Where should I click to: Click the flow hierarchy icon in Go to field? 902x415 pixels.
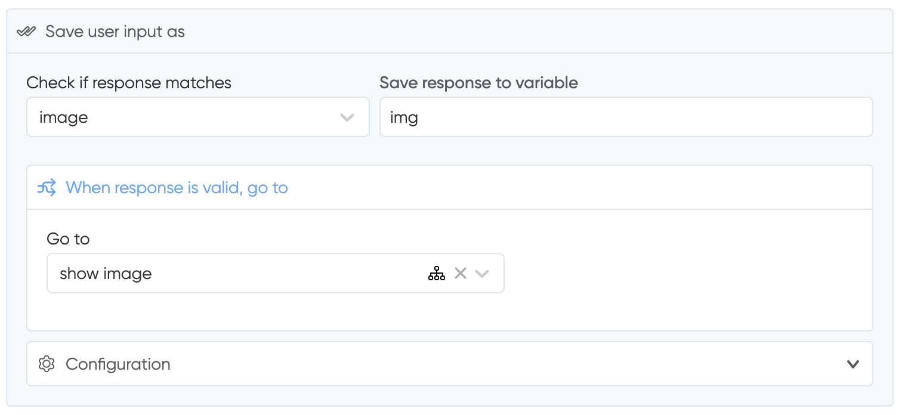[437, 274]
